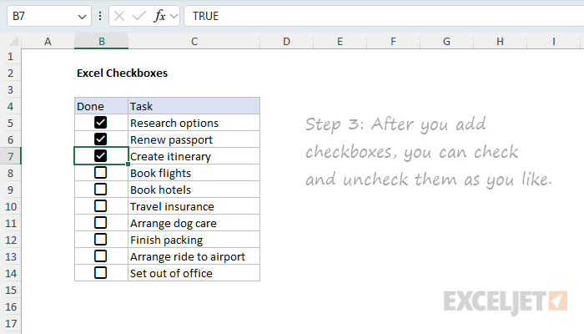
Task: Click the cancel (X) formula icon
Action: pos(119,16)
